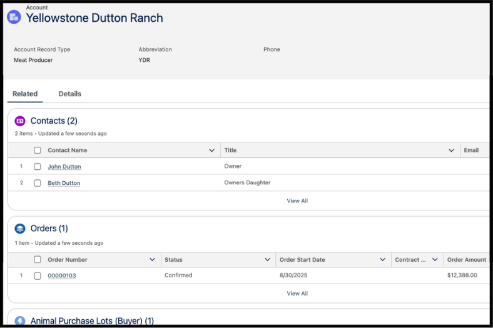Click the Abbreviation field label
The width and height of the screenshot is (493, 328).
(x=155, y=49)
